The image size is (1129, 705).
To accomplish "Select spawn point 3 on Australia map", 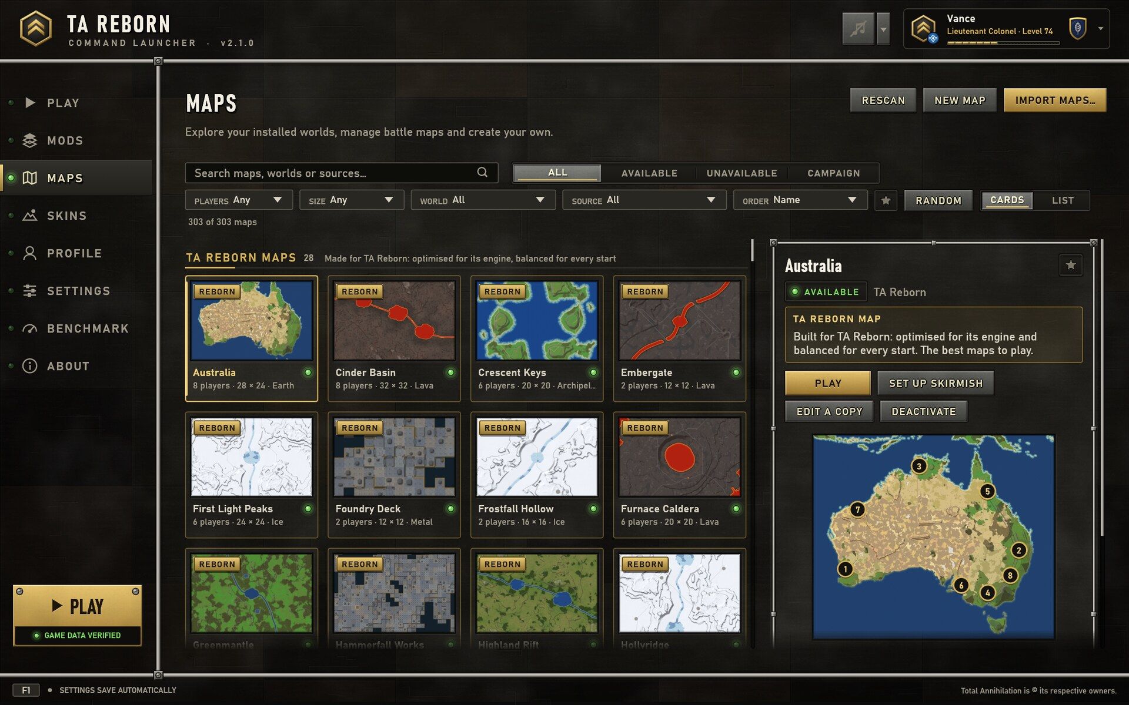I will point(918,466).
